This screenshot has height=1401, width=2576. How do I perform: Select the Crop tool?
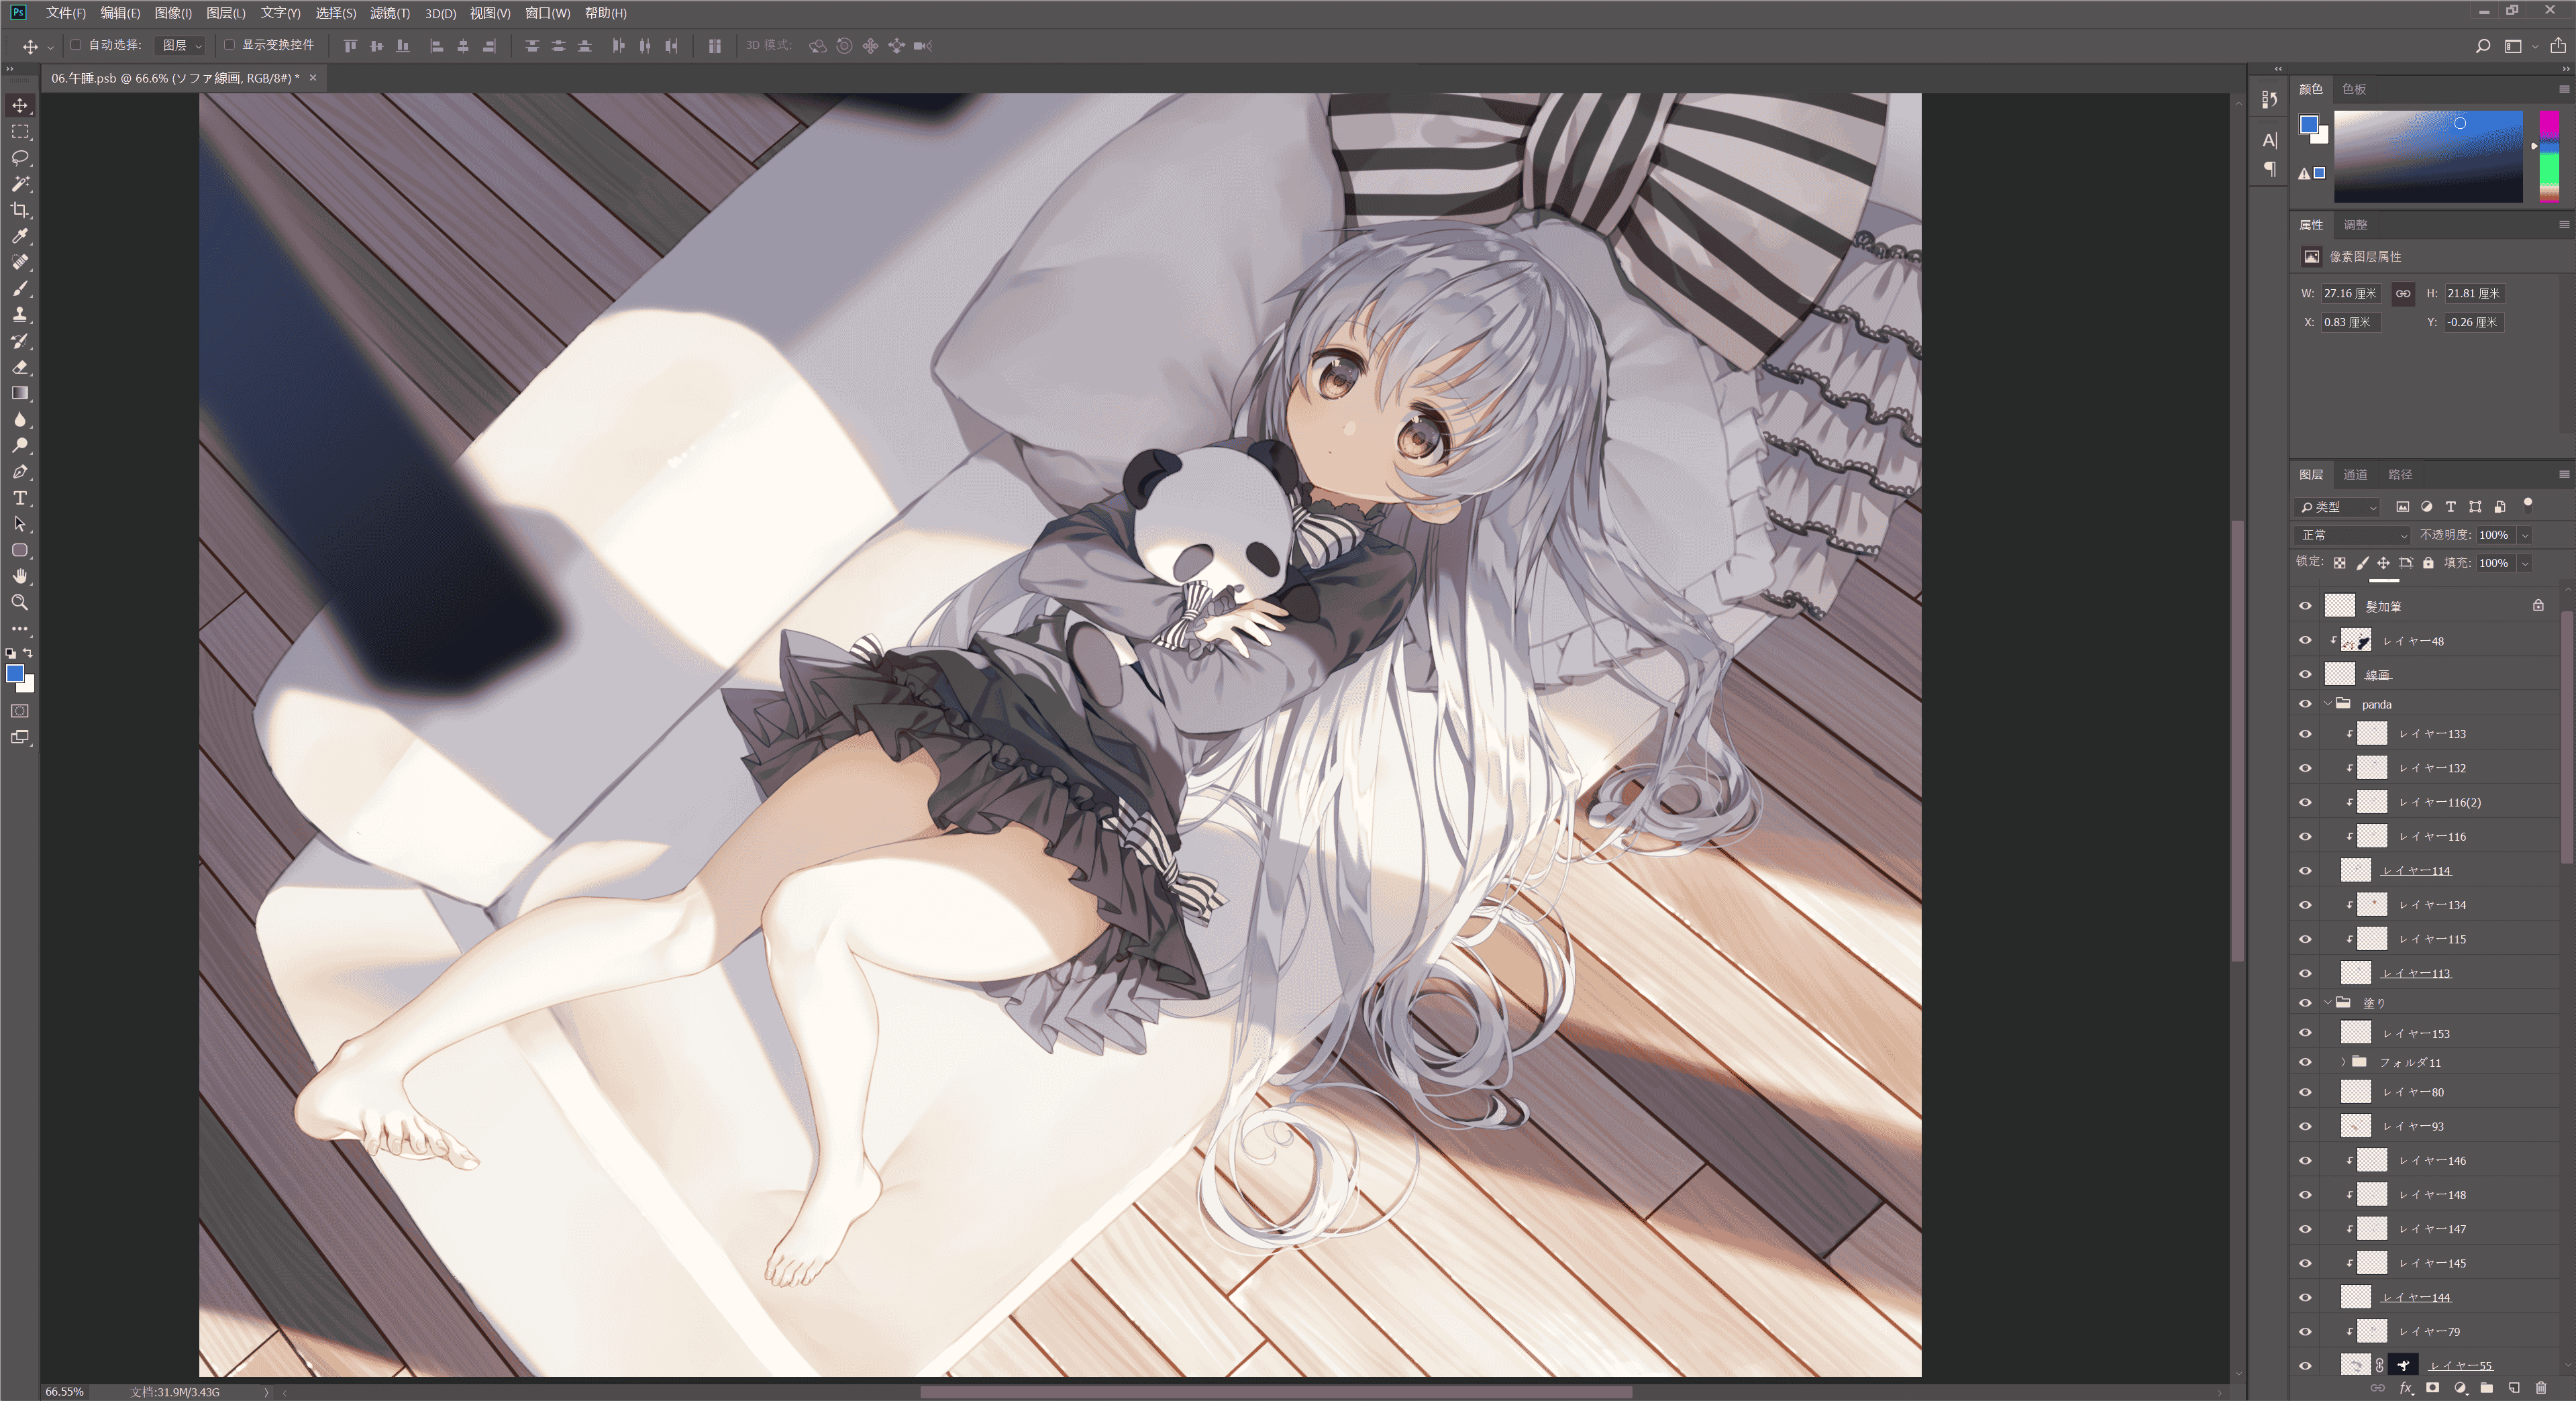(x=20, y=210)
